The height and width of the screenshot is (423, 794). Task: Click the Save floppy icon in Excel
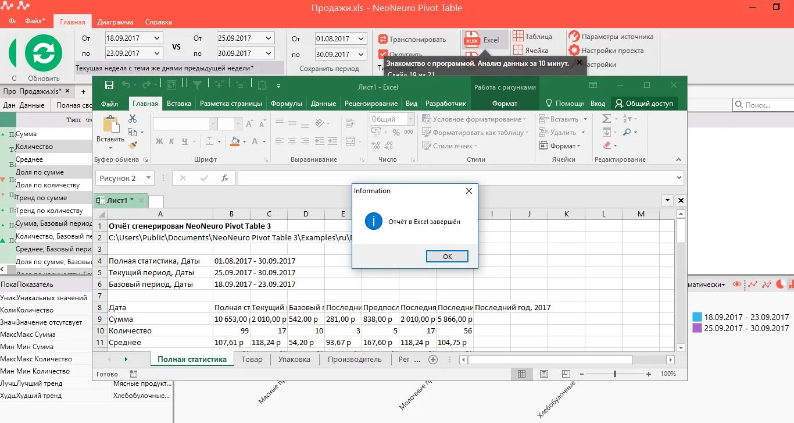(x=109, y=86)
